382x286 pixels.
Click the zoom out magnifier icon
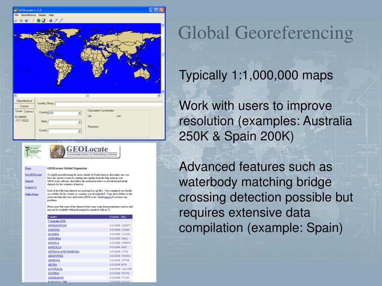tap(61, 21)
